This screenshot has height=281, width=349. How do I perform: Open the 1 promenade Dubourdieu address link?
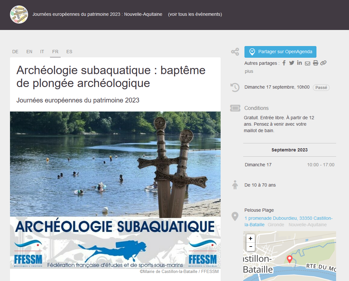tap(288, 218)
